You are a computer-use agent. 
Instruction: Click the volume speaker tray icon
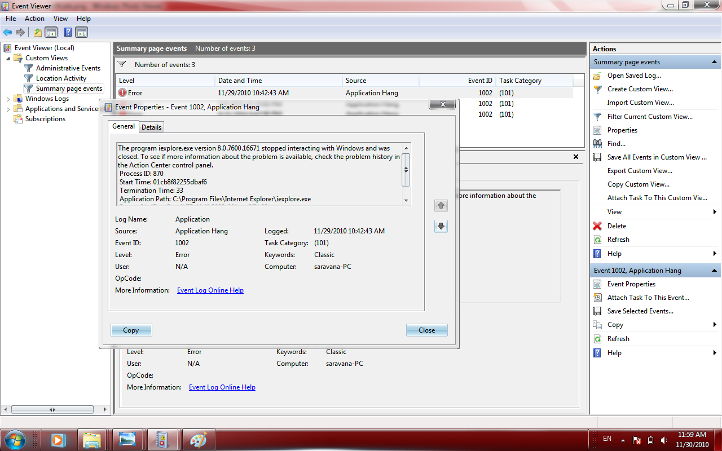(x=664, y=440)
